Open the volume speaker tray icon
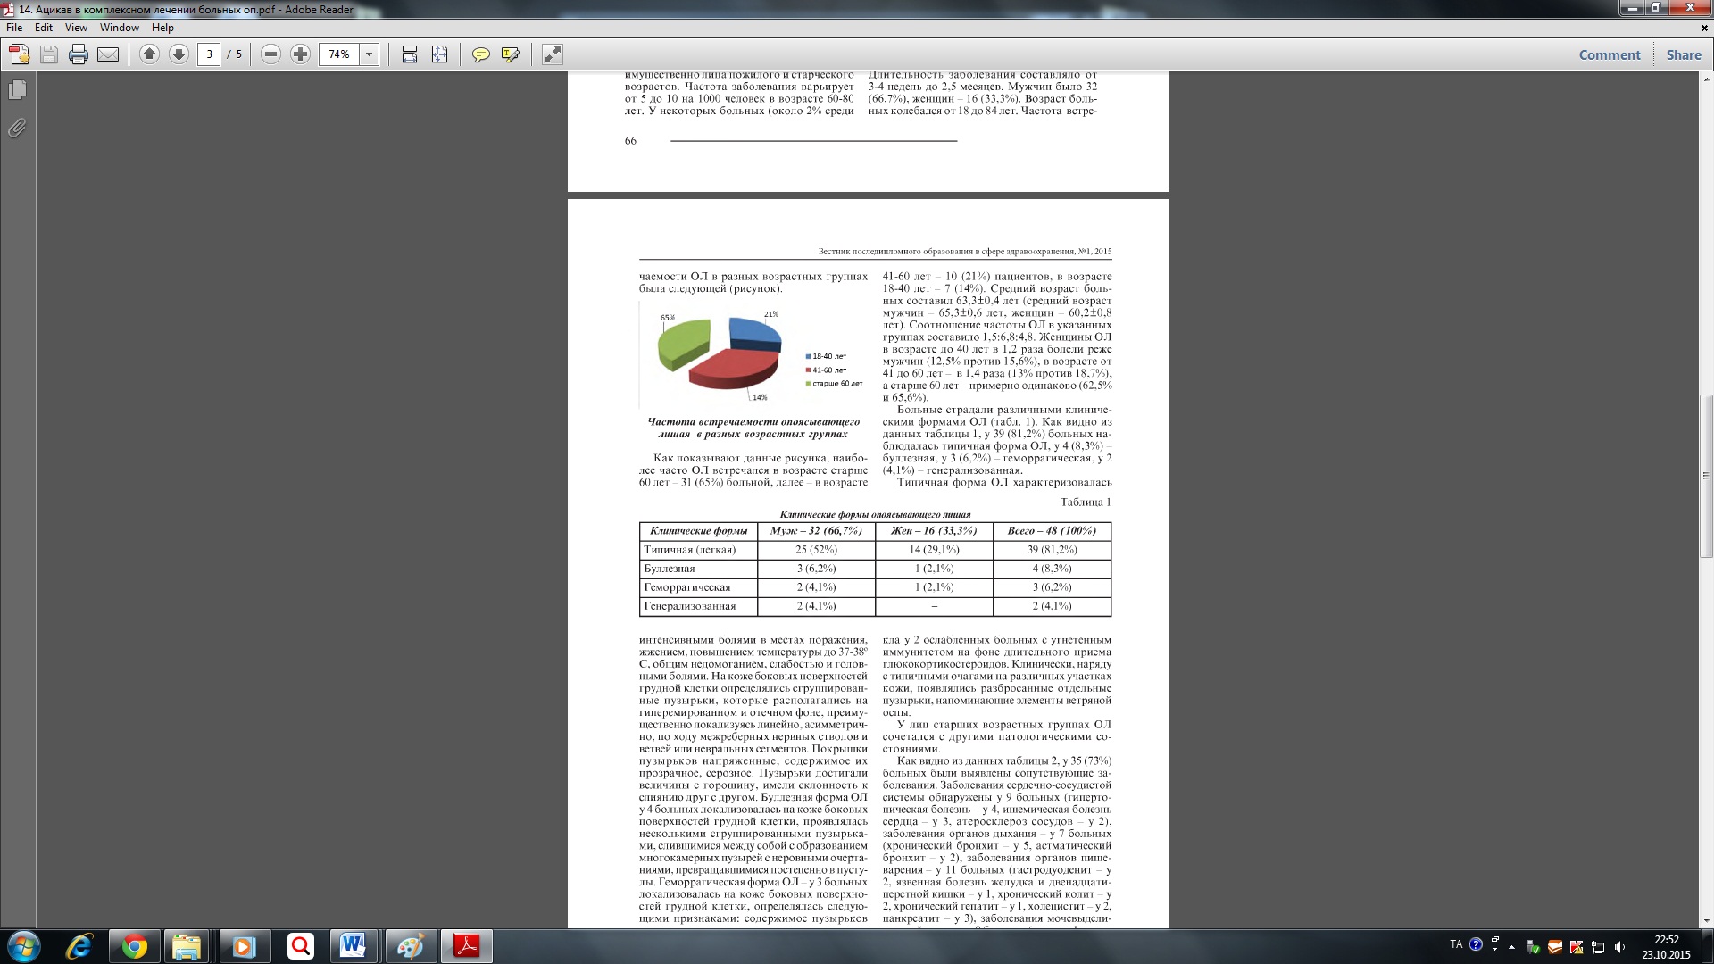 pos(1619,947)
